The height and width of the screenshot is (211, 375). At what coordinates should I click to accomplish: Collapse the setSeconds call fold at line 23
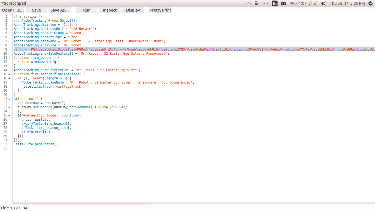[x=9, y=107]
